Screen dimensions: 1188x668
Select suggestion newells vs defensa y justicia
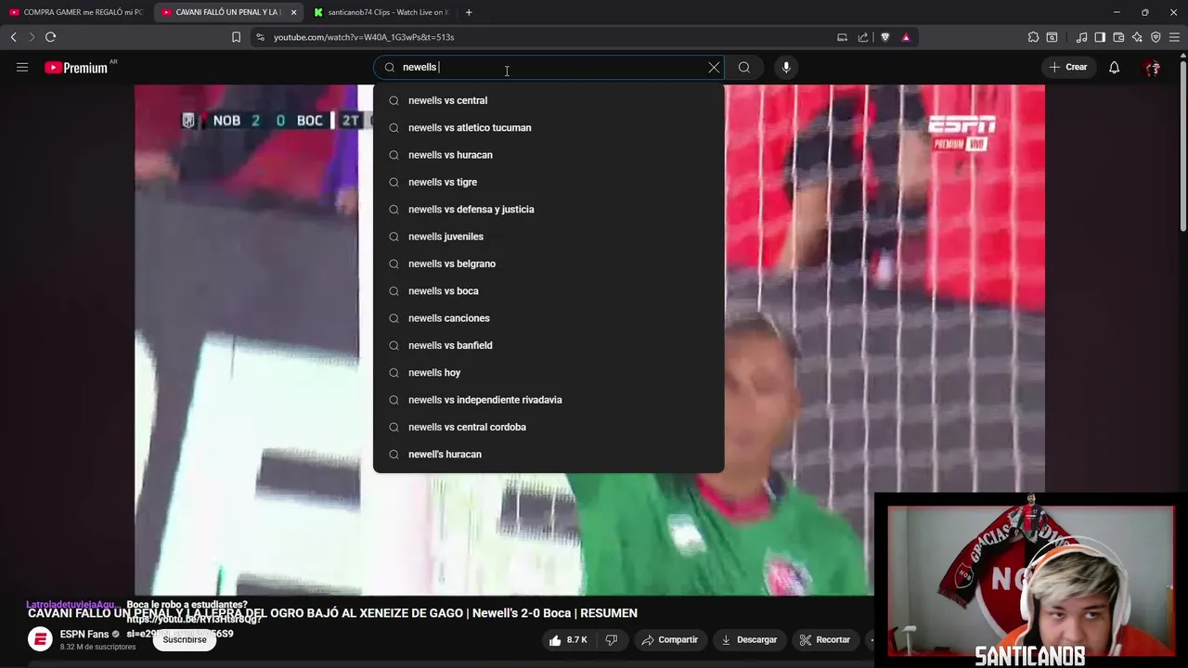549,209
